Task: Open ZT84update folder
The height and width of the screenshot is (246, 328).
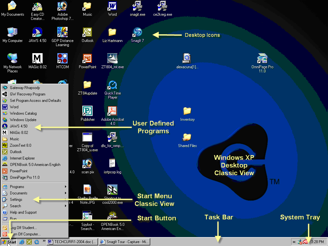Action: click(x=87, y=88)
